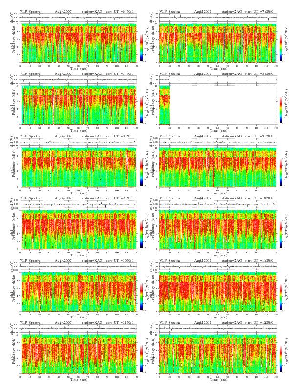Viewport: 299px width, 388px height.
Task: Click the short voltage waveform above the 8:20:0 spectrogram
Action: (x=164, y=80)
